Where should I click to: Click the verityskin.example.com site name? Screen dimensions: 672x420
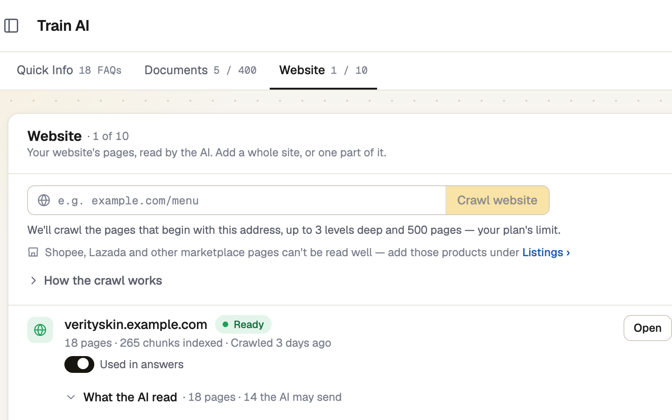click(x=136, y=324)
